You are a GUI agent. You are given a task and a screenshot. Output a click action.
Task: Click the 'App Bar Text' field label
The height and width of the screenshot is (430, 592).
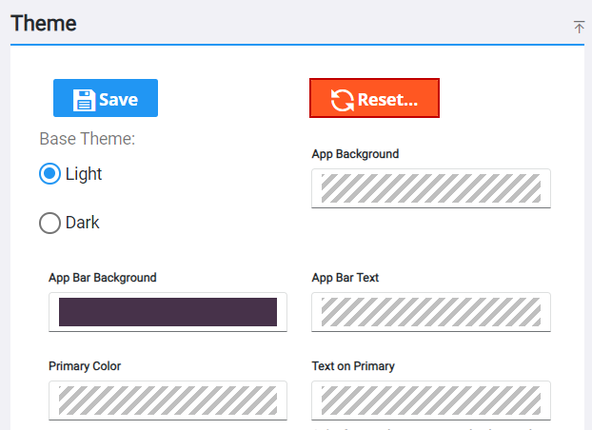tap(345, 278)
